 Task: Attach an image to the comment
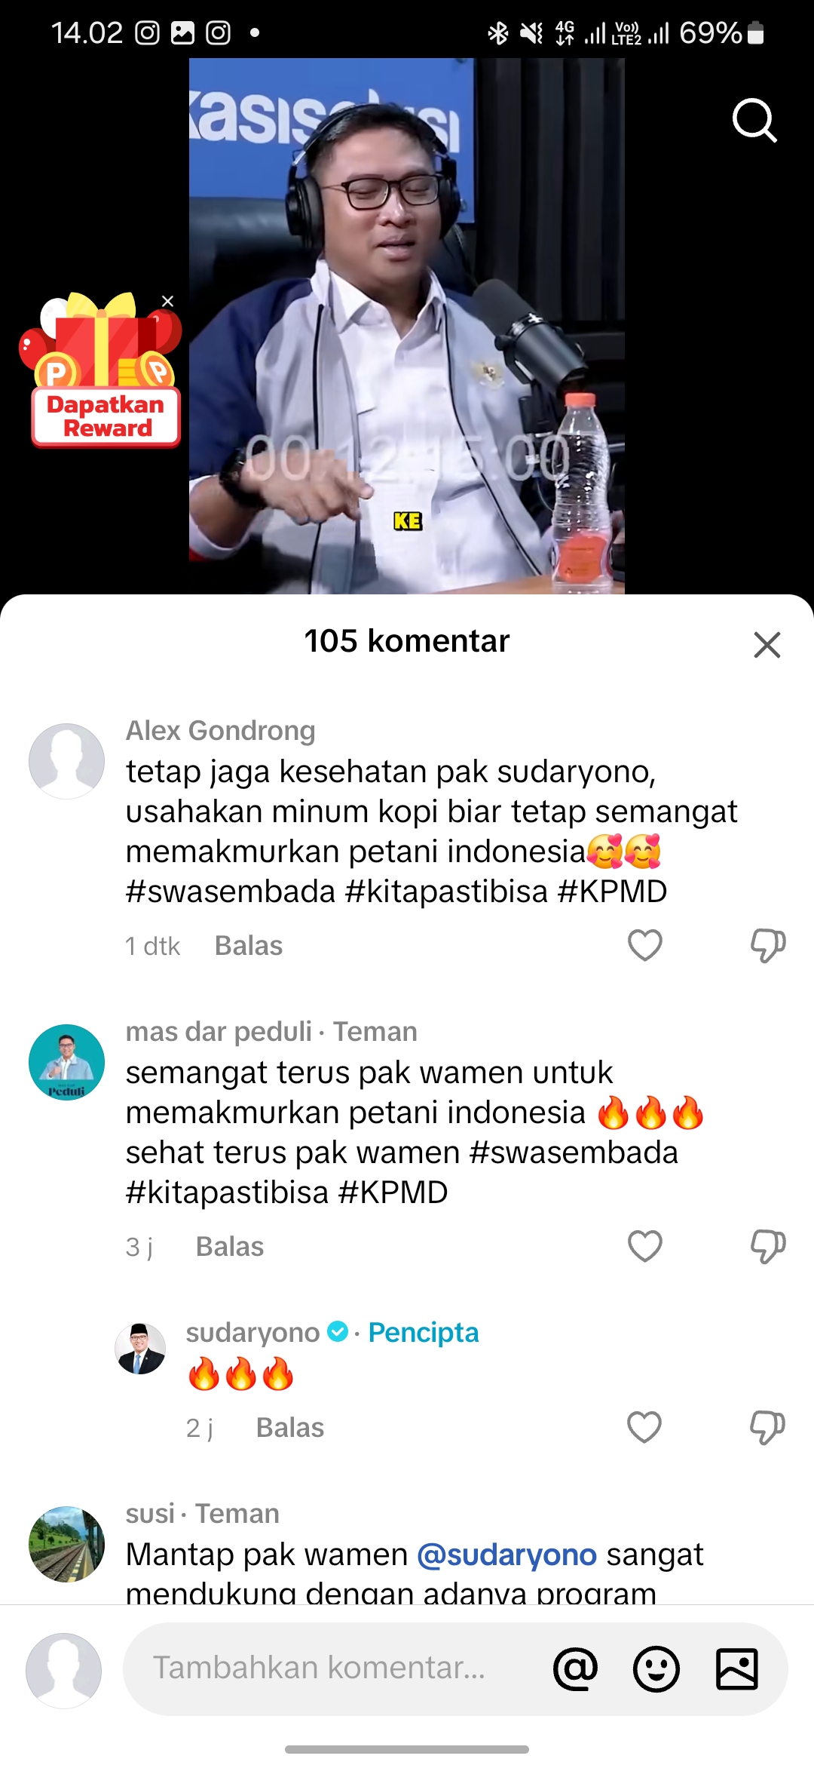[736, 1668]
